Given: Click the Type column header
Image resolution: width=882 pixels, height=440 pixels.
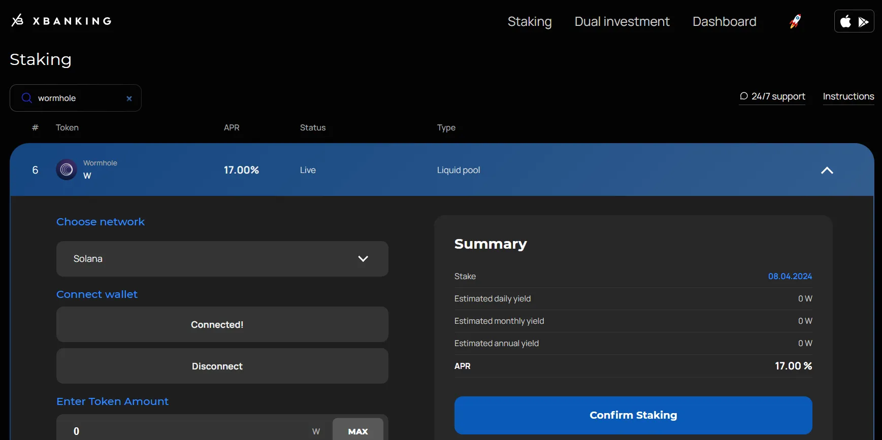Looking at the screenshot, I should (x=446, y=128).
